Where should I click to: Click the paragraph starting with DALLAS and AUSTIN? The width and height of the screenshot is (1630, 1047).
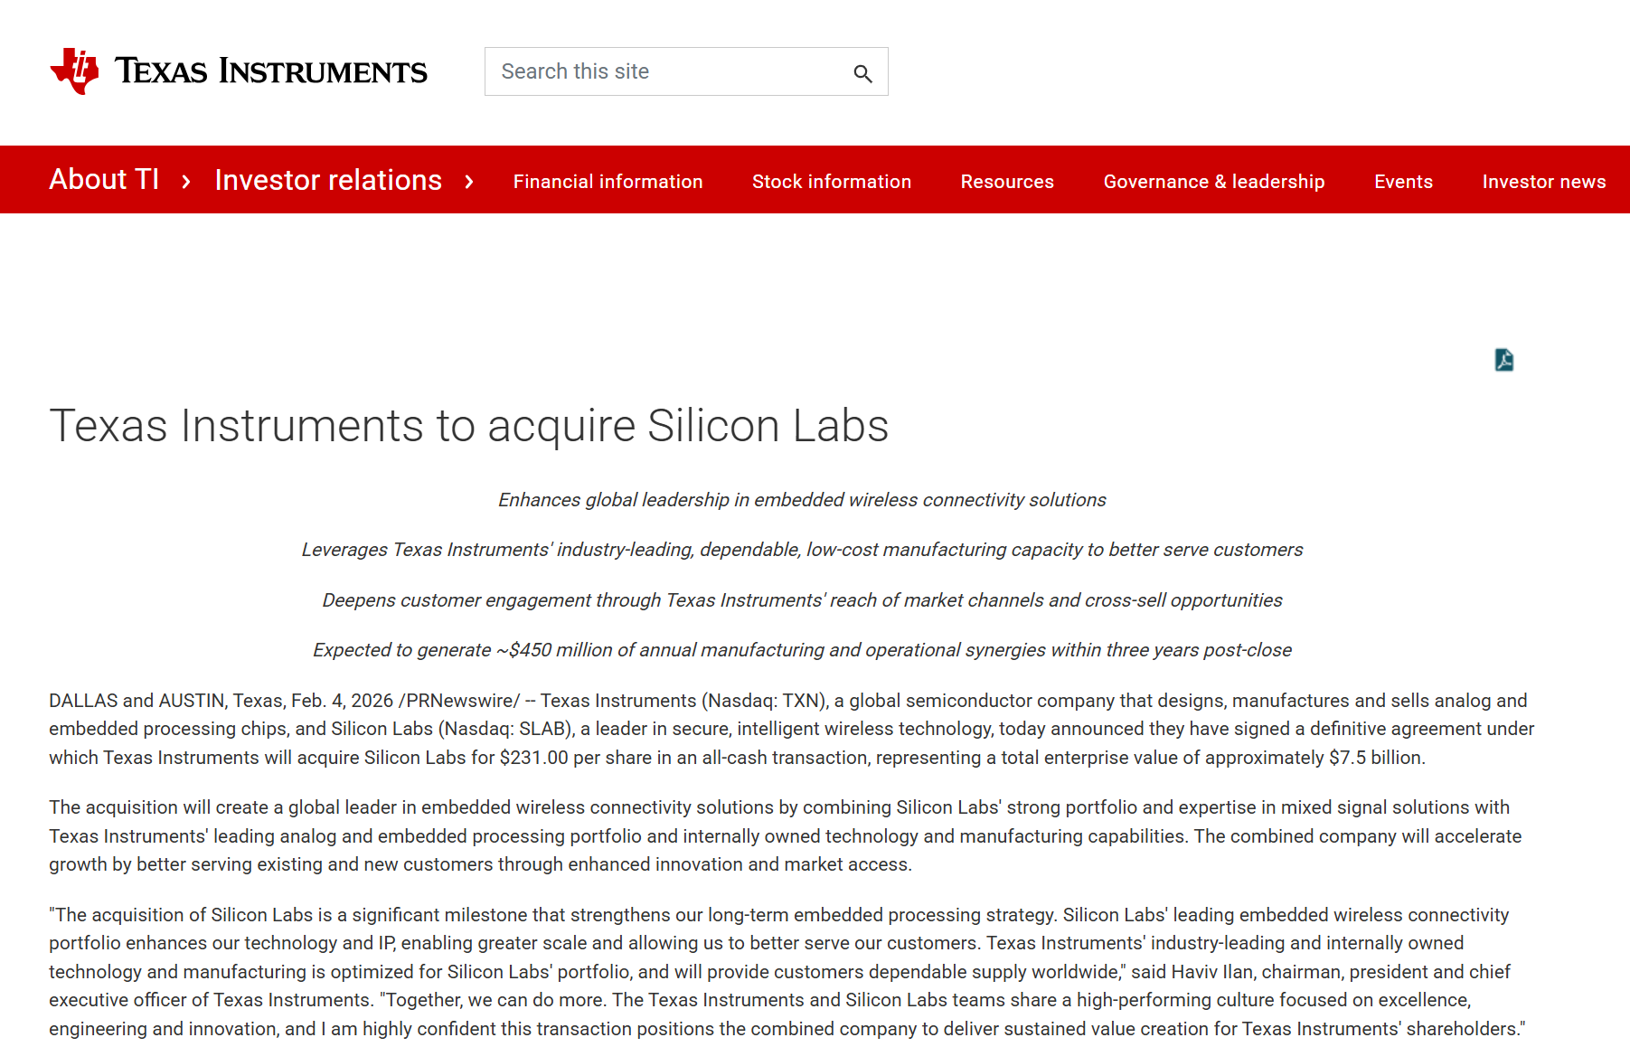click(x=791, y=729)
